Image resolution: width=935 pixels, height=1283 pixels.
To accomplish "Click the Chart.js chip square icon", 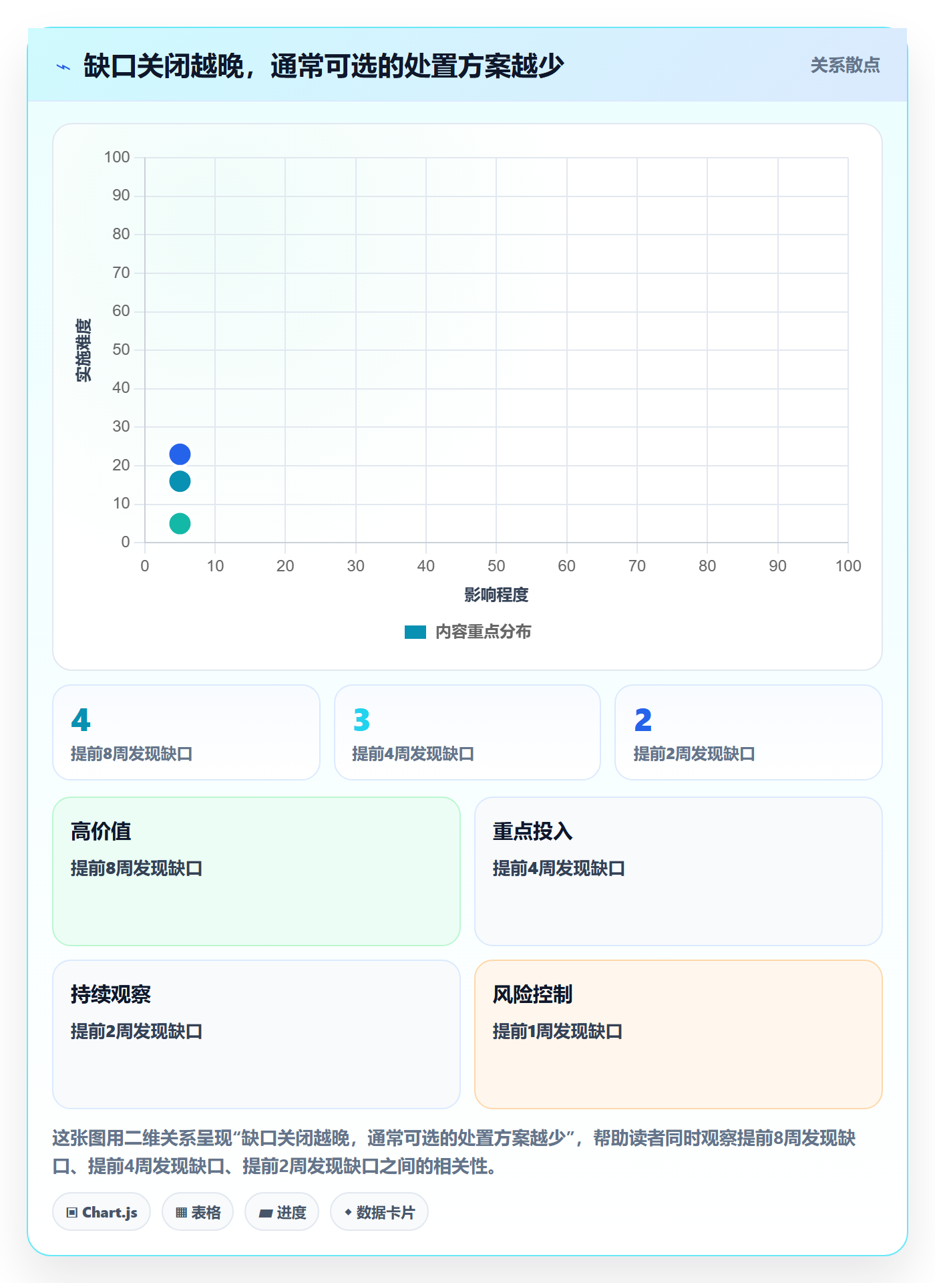I will (x=72, y=1213).
